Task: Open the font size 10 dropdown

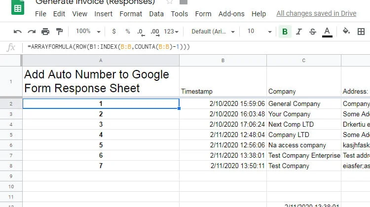Action: [259, 32]
